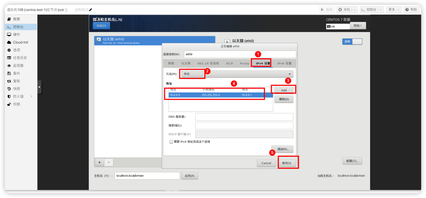
Task: Click the 主机名 hostname input field
Action: tap(147, 176)
